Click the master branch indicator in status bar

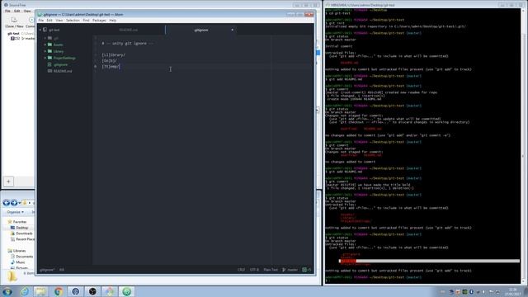290,270
